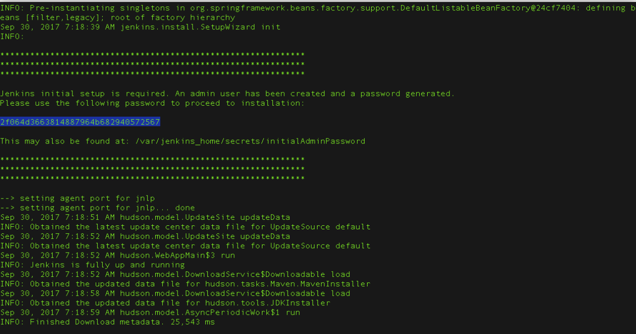Image resolution: width=636 pixels, height=334 pixels.
Task: Click the 7:18:52 AM UpdateSite updateData line
Action: (x=145, y=236)
